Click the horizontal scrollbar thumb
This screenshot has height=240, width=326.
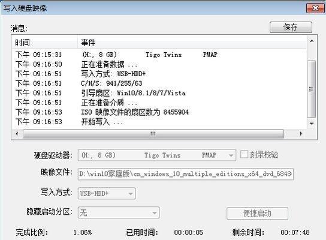point(153,133)
